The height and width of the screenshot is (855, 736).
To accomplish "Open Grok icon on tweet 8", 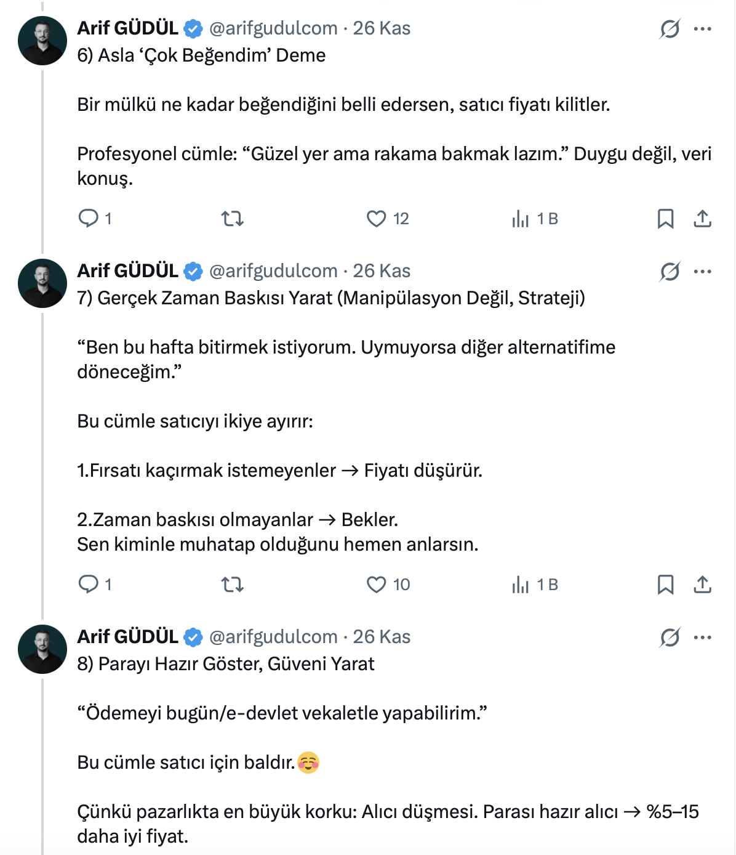I will [x=670, y=637].
